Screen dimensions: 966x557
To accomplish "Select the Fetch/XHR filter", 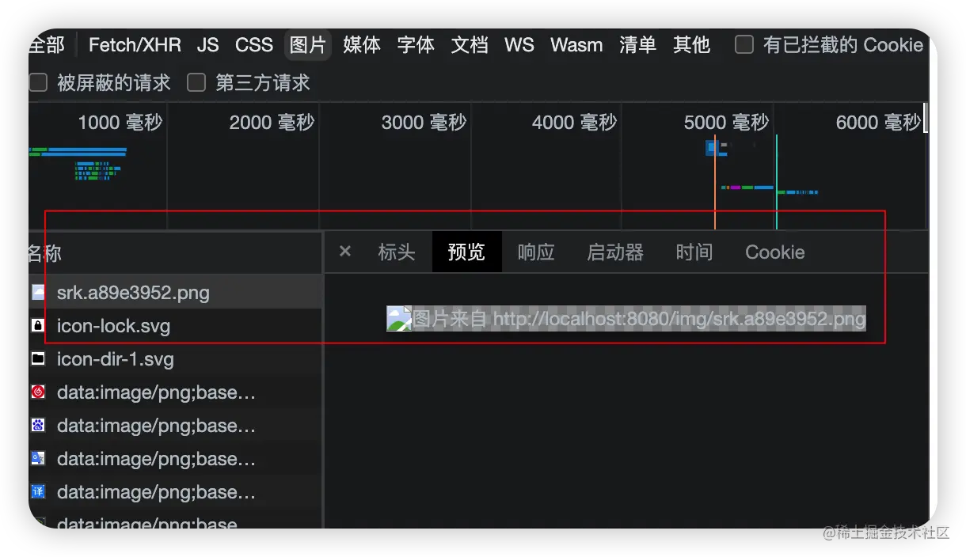I will [135, 45].
